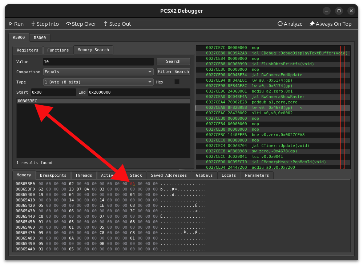This screenshot has width=363, height=266.
Task: Maximize the PCSX2 Debugger window
Action: [339, 11]
